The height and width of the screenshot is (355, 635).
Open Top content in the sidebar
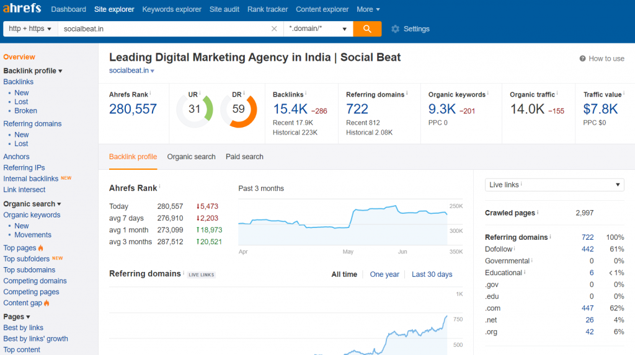(22, 350)
